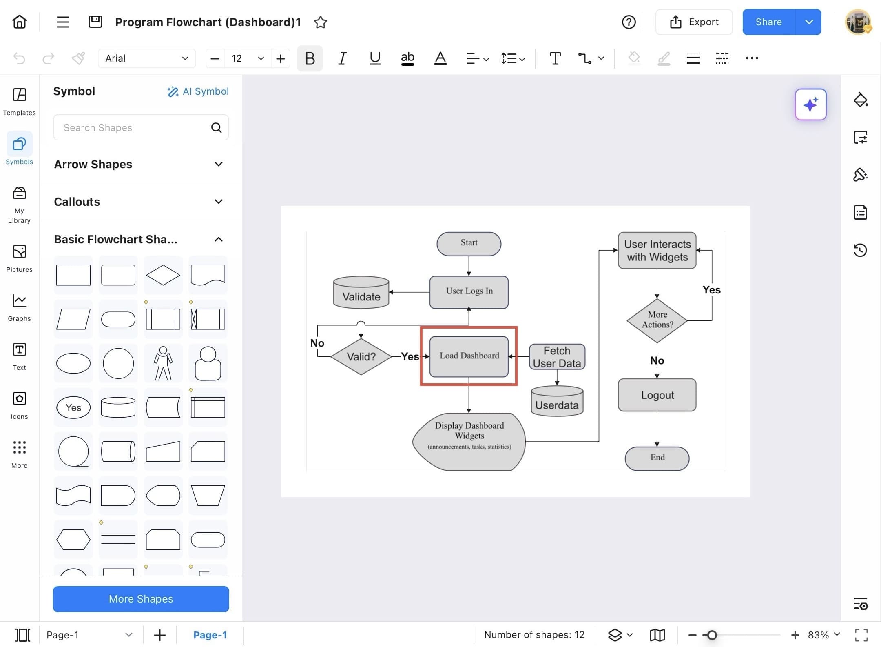The height and width of the screenshot is (647, 881).
Task: Click the format painter icon
Action: click(78, 58)
